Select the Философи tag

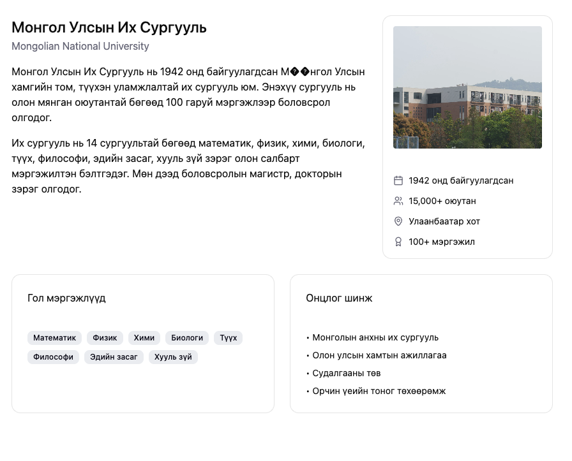pyautogui.click(x=53, y=357)
